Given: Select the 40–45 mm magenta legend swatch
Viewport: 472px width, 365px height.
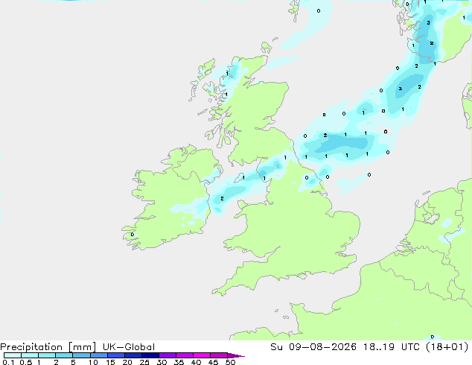Looking at the screenshot, I should point(202,355).
